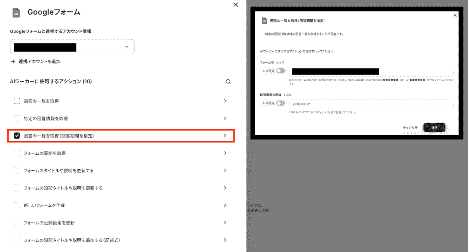Click 回答の一覧を取得(回答期間を指定) action label
Image resolution: width=468 pixels, height=252 pixels.
click(x=59, y=136)
